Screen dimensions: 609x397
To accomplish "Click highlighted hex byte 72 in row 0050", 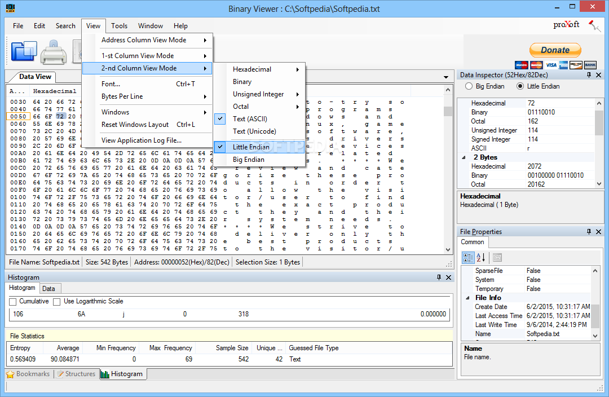I will point(60,117).
